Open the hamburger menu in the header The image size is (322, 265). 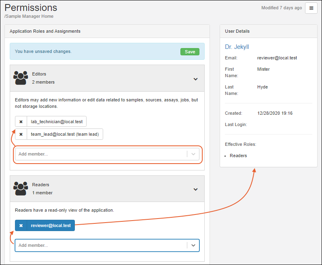point(311,8)
